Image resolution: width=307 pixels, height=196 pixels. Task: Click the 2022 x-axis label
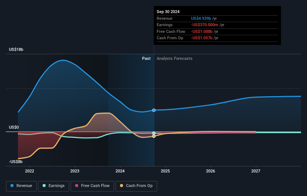[30, 171]
